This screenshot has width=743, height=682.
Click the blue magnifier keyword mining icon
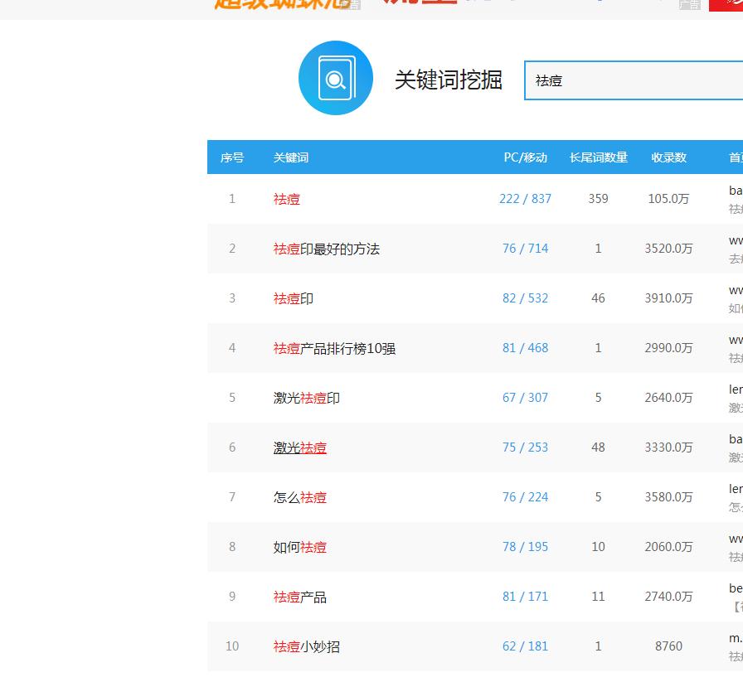point(335,78)
